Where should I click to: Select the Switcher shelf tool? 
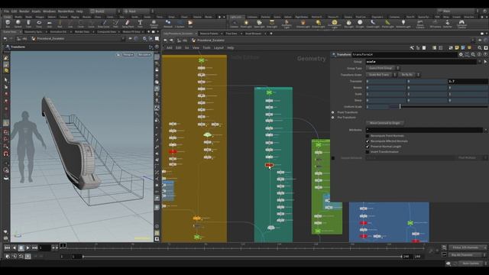coord(448,24)
